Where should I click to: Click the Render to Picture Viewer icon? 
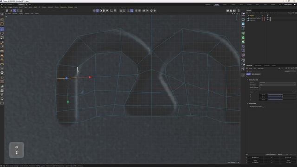coord(231,11)
